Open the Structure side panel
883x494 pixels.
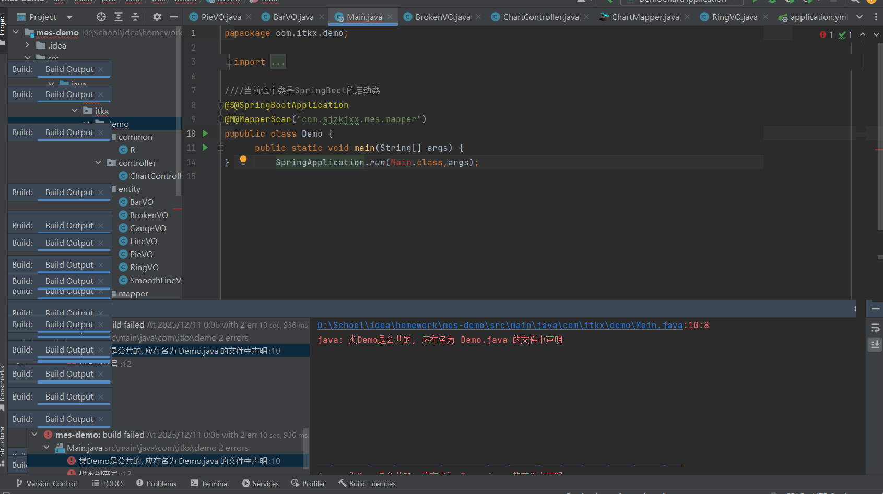pos(3,446)
